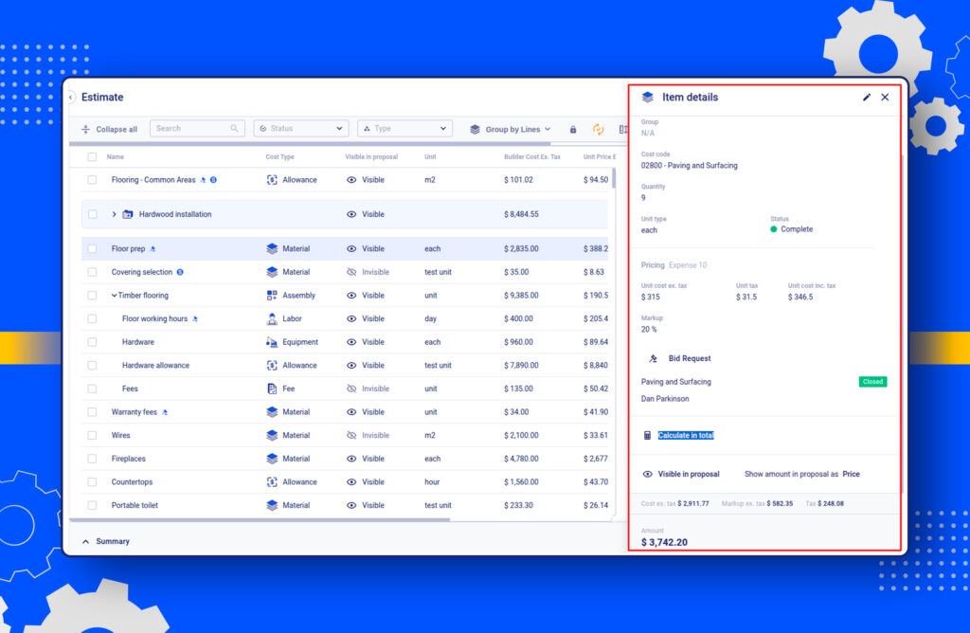Click the Assembly icon in Timber flooring row

(x=272, y=295)
